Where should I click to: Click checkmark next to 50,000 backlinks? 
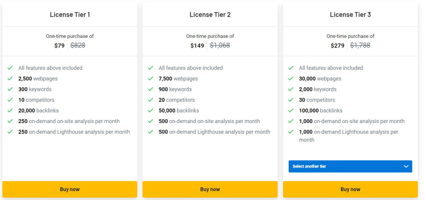150,111
